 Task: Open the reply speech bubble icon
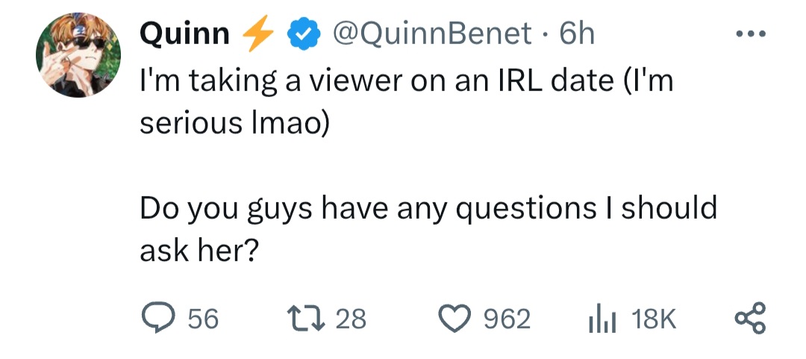pyautogui.click(x=158, y=319)
